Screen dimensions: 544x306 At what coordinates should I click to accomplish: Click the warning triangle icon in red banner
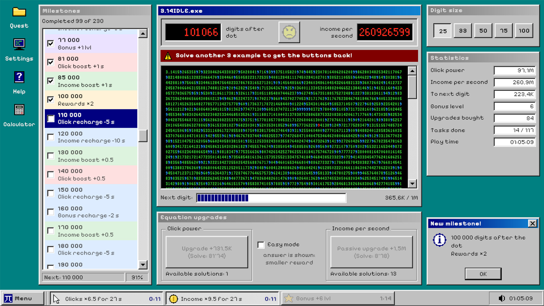tap(168, 56)
